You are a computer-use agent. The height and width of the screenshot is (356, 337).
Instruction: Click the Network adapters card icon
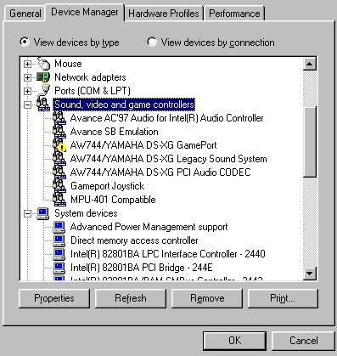[43, 77]
